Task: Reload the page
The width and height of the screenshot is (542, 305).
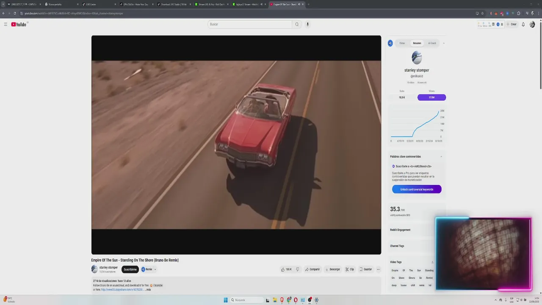Action: [x=15, y=13]
